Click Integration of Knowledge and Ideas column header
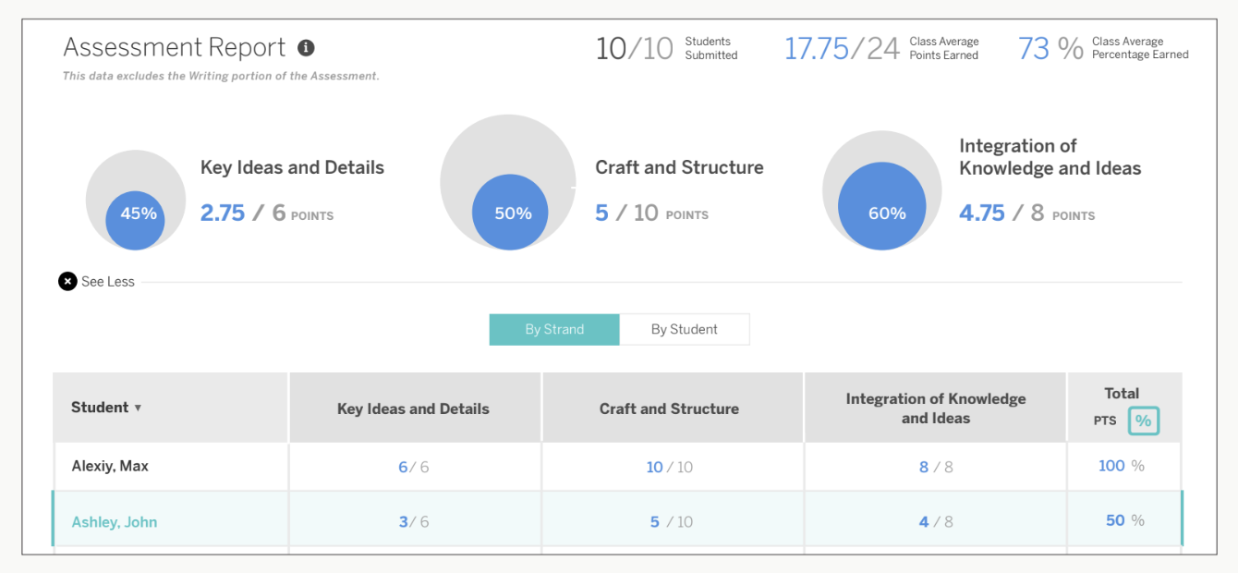The height and width of the screenshot is (573, 1238). click(935, 408)
